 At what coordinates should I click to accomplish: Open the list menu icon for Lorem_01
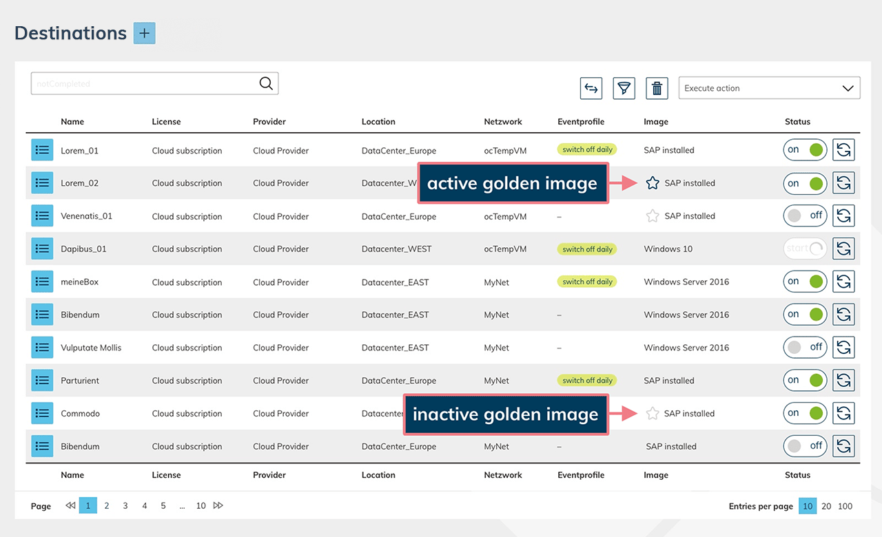point(42,150)
